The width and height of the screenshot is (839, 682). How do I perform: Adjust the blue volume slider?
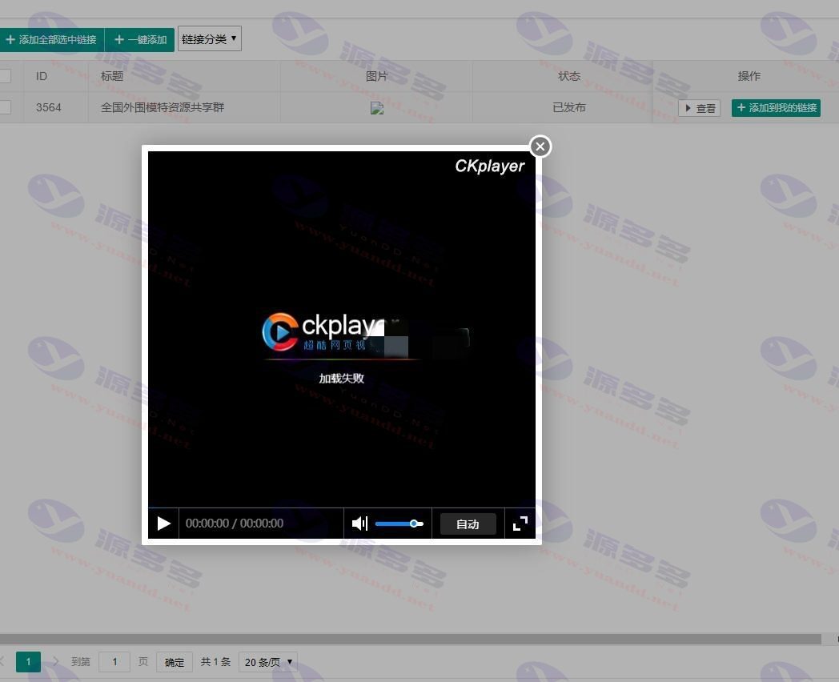pyautogui.click(x=399, y=524)
